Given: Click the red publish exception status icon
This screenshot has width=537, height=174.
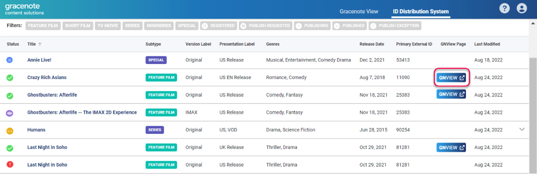Looking at the screenshot, I should point(10,165).
